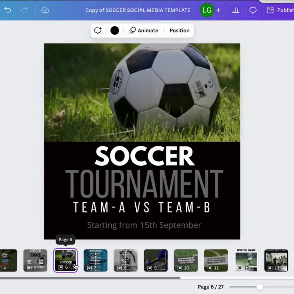The height and width of the screenshot is (294, 294).
Task: Open the black text color swatch
Action: click(x=115, y=30)
